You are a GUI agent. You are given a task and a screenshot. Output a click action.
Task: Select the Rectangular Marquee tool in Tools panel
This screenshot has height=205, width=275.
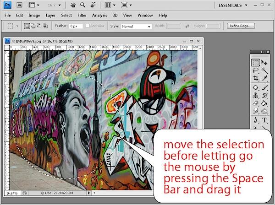click(256, 62)
